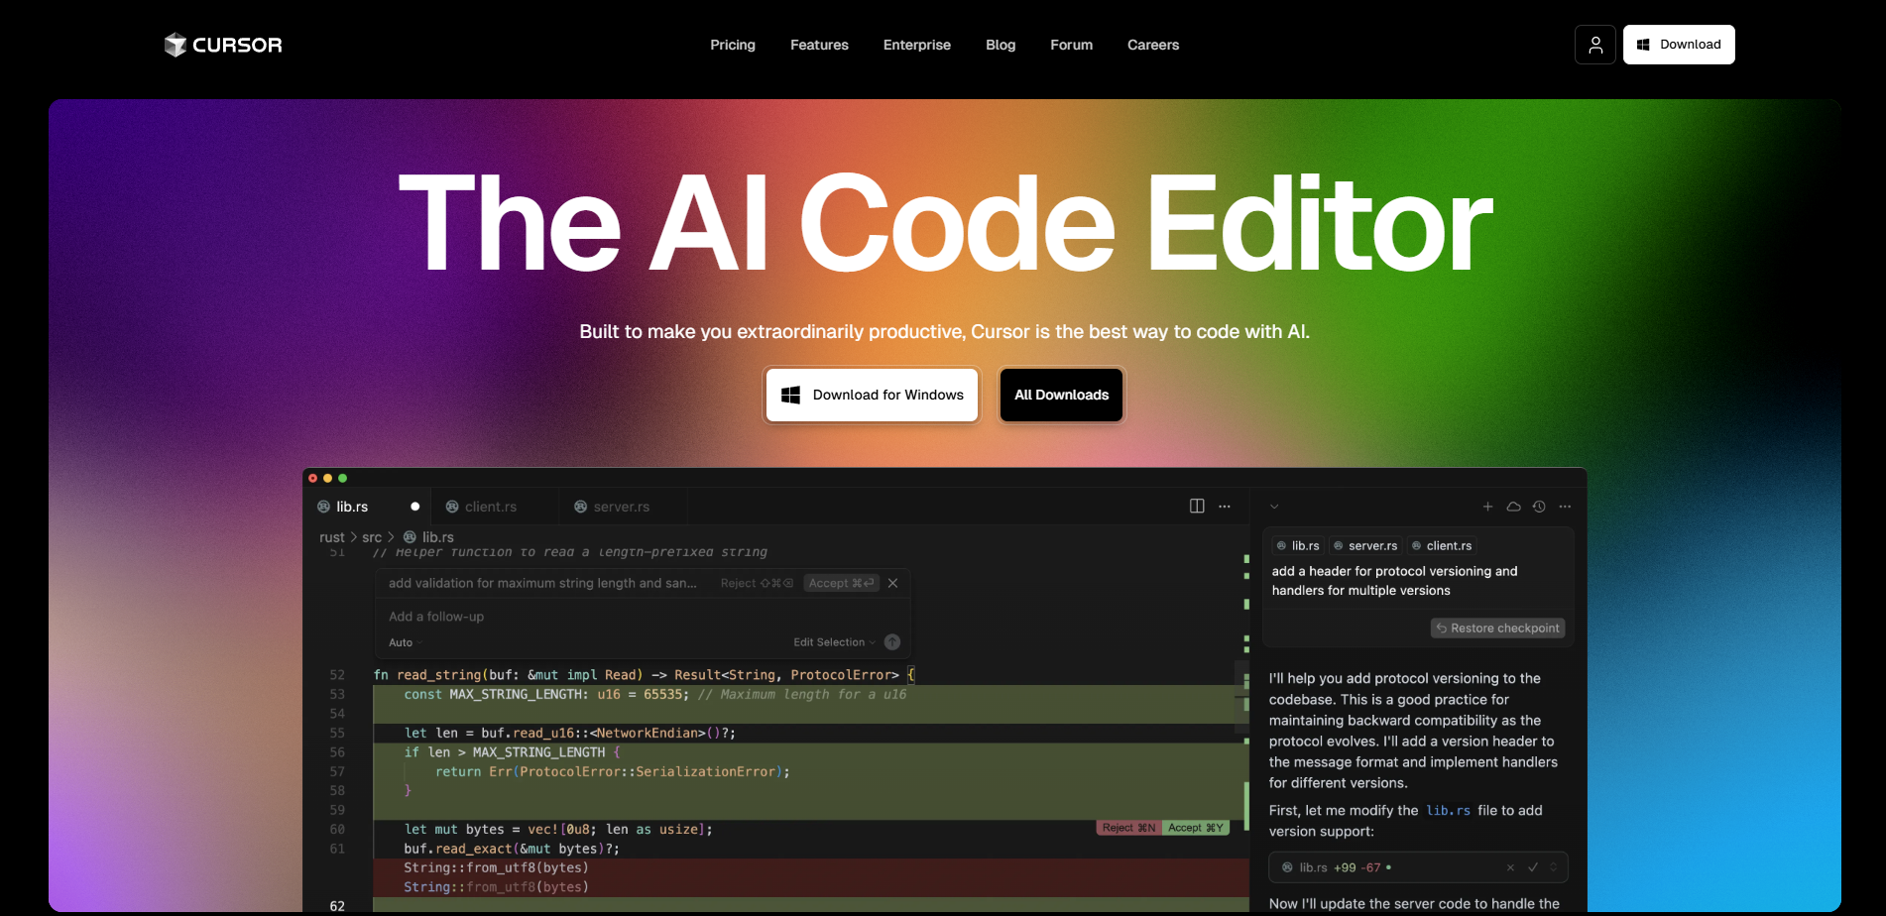Screen dimensions: 1886x916
Task: Open the chat panel more options menu
Action: [1565, 507]
